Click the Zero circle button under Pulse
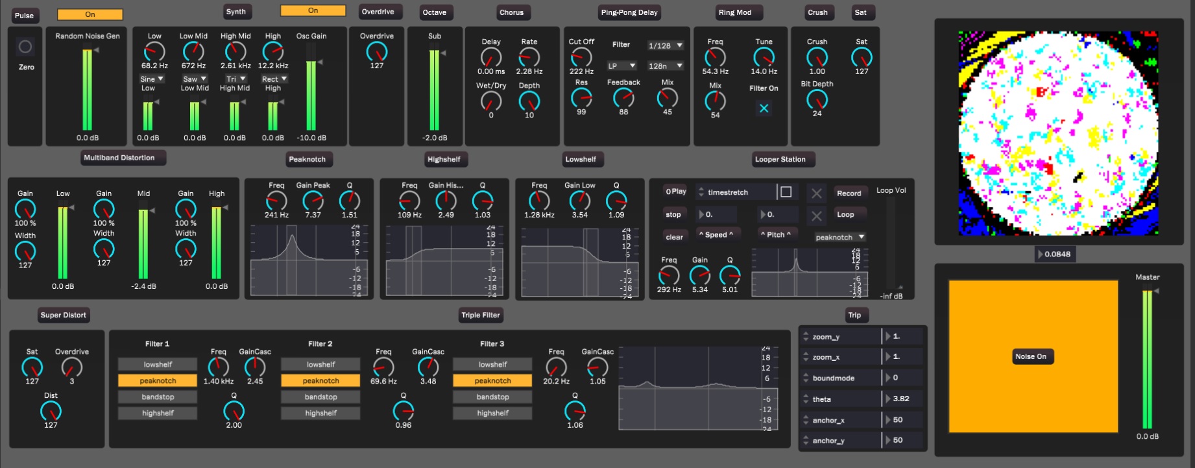The width and height of the screenshot is (1195, 468). 25,47
